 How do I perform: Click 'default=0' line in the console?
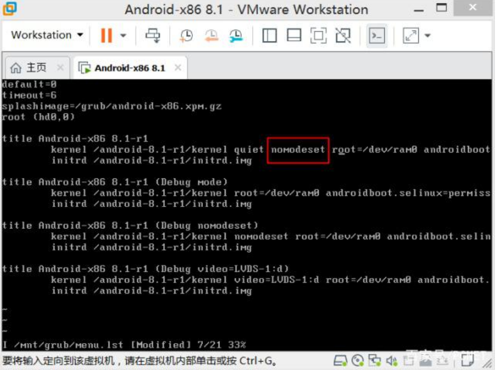tap(29, 84)
